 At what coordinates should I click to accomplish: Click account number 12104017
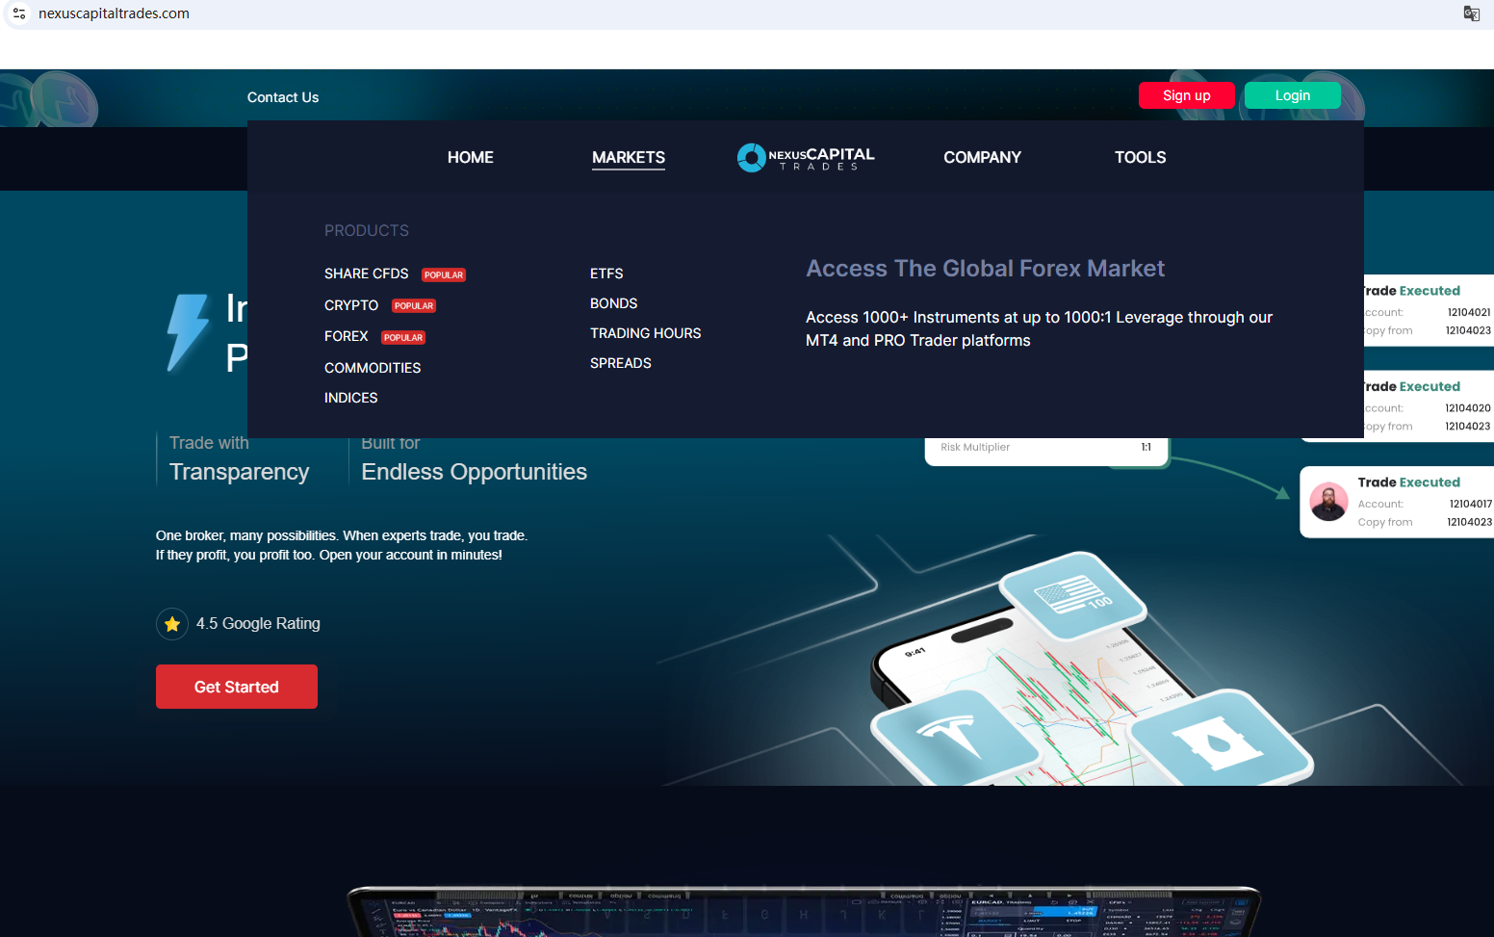coord(1471,504)
